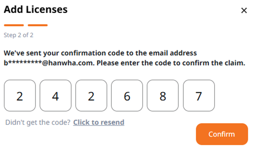Image resolution: width=254 pixels, height=150 pixels.
Task: Click the 'Add Licenses' heading
Action: (x=36, y=10)
